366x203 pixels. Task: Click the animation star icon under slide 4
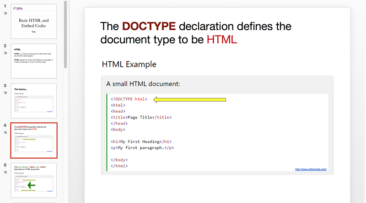click(5, 133)
